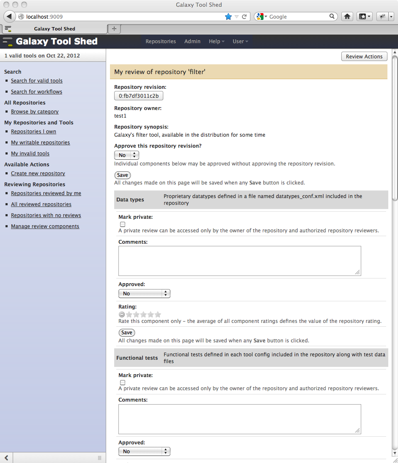Image resolution: width=398 pixels, height=463 pixels.
Task: Click the site identity globe icon
Action: (21, 17)
